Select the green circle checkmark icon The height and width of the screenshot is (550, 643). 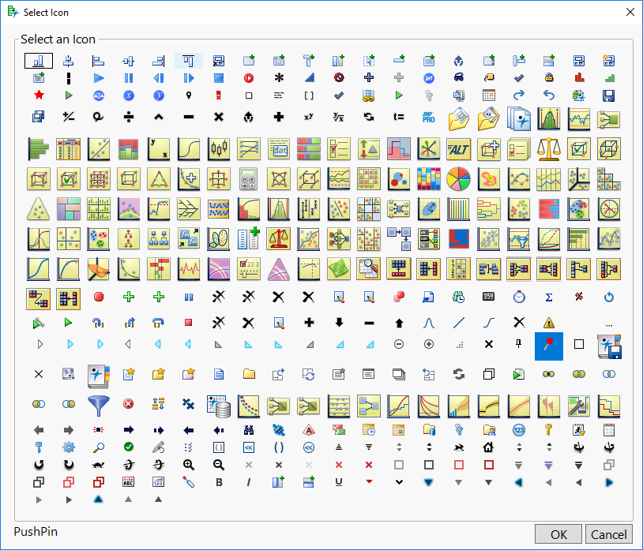pos(129,447)
